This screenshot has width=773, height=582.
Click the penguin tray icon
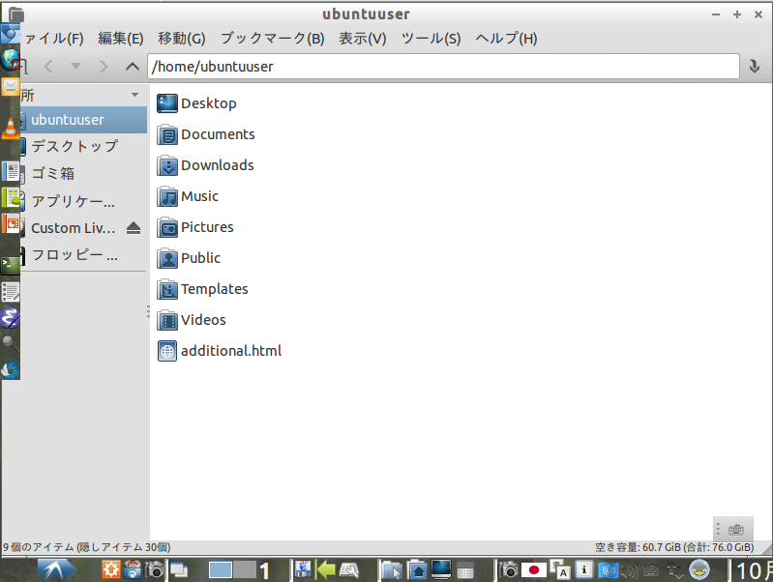(x=699, y=570)
